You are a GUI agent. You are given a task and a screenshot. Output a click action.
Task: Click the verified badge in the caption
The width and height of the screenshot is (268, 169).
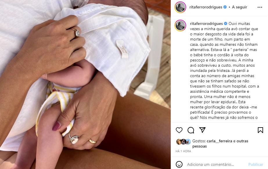(x=226, y=23)
